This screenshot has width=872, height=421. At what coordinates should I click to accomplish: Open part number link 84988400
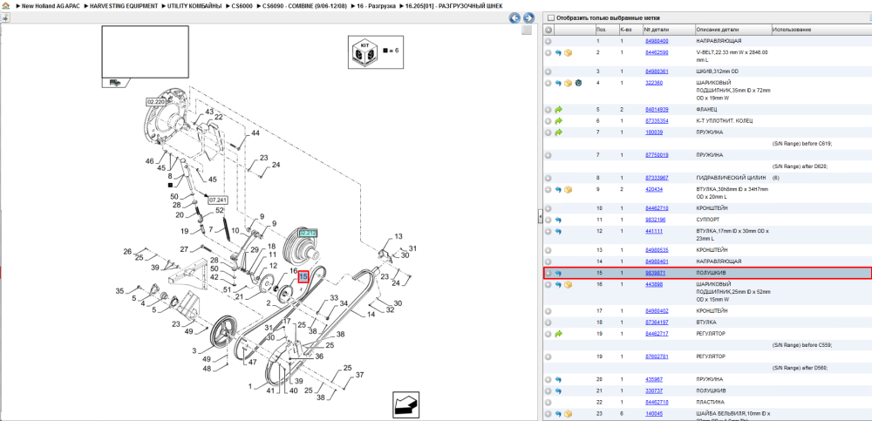point(657,41)
